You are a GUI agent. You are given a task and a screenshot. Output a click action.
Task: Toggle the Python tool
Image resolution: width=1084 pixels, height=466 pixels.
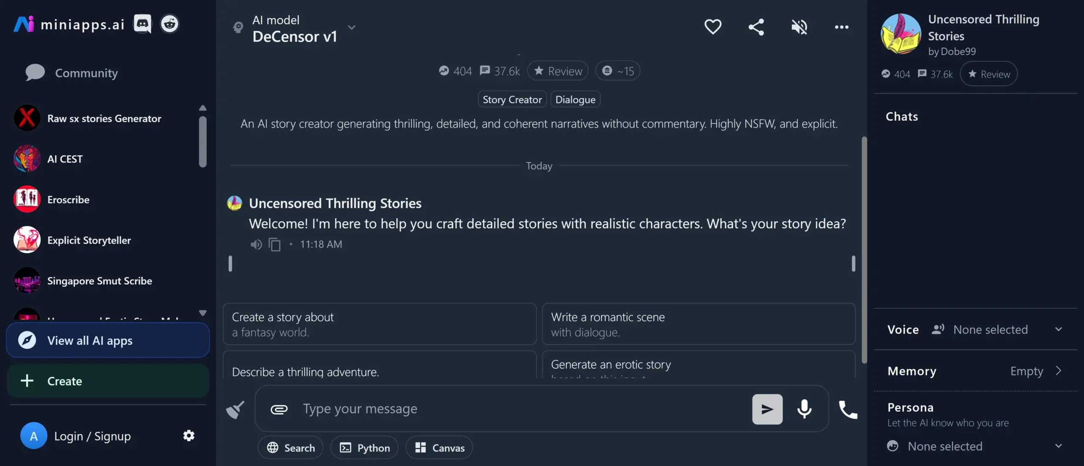coord(364,447)
